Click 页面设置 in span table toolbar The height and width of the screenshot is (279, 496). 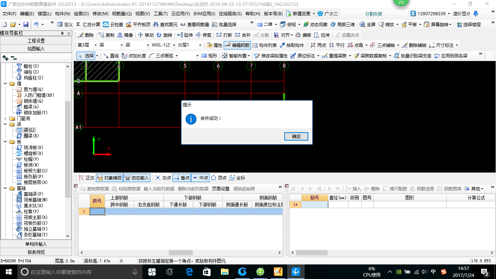pos(221,189)
